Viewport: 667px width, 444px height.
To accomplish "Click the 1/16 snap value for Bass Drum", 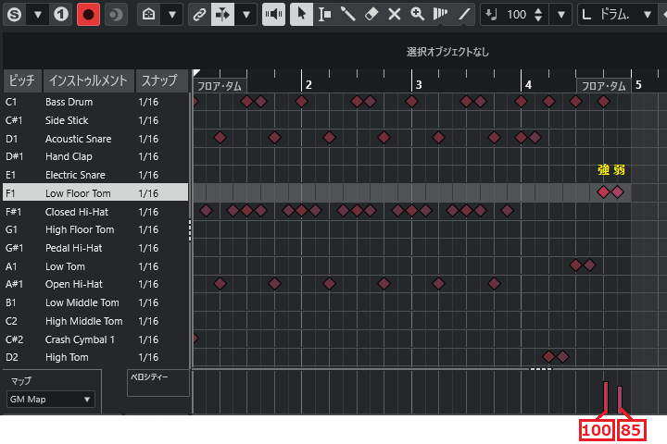I will coord(148,102).
